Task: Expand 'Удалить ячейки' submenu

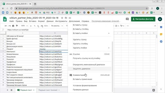Action: pos(90,48)
